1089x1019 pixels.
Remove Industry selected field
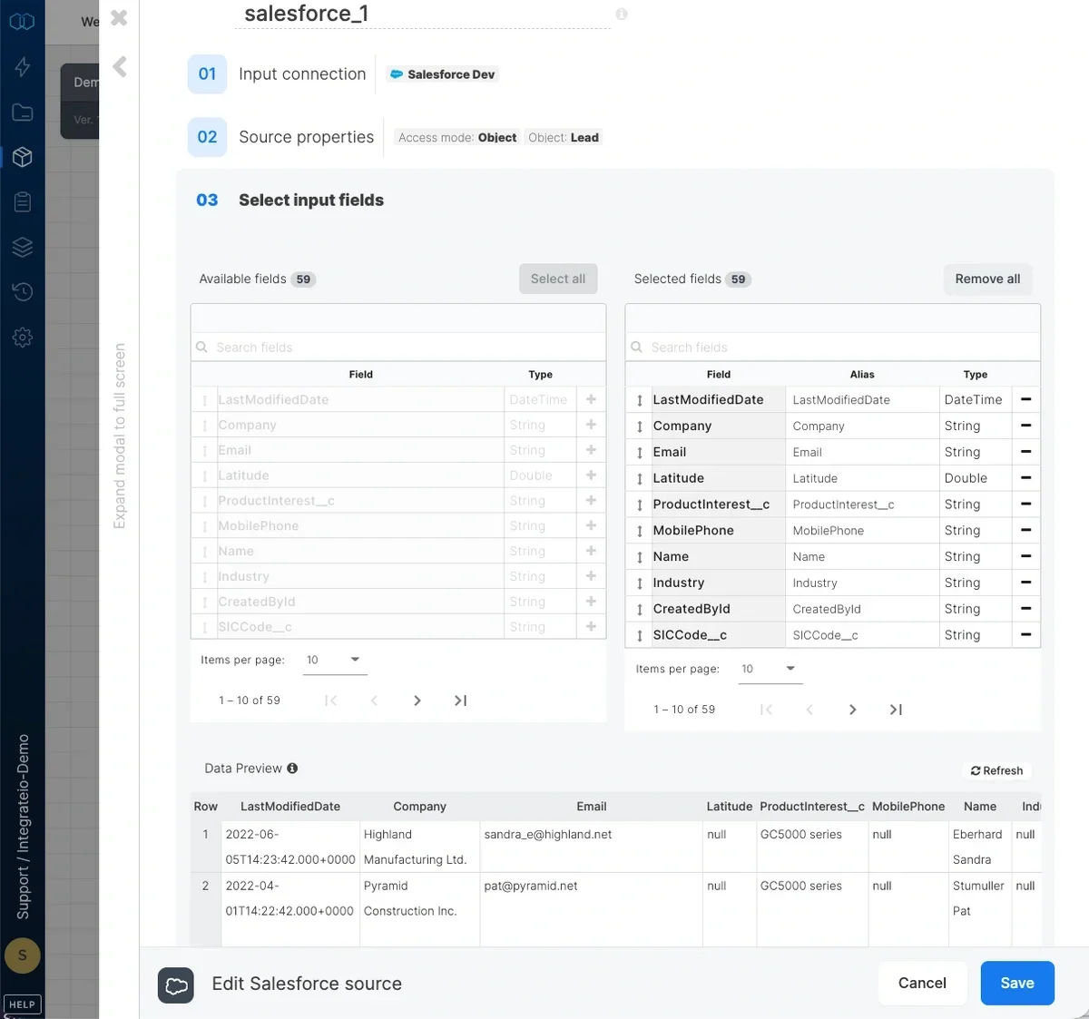(1025, 583)
